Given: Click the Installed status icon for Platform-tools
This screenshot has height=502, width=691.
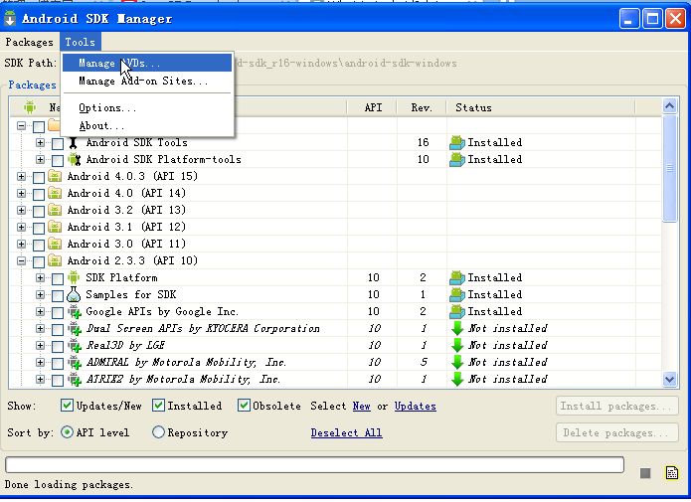Looking at the screenshot, I should (x=457, y=160).
